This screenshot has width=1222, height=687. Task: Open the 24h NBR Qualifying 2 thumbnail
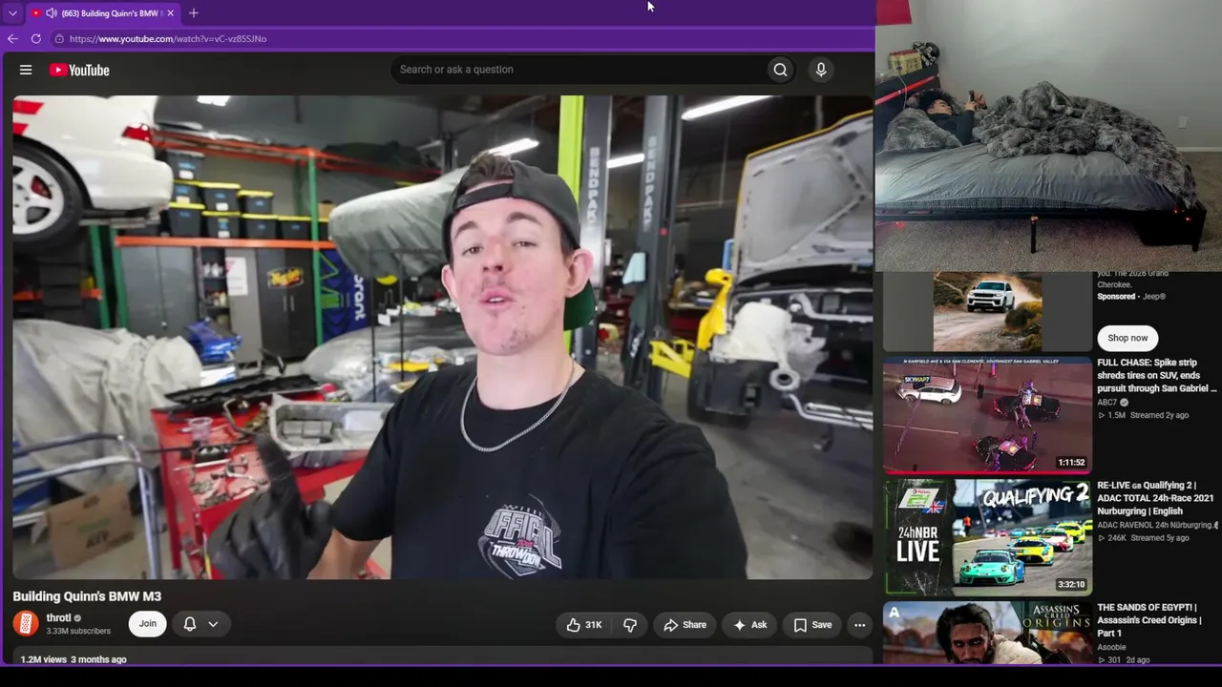(x=987, y=538)
